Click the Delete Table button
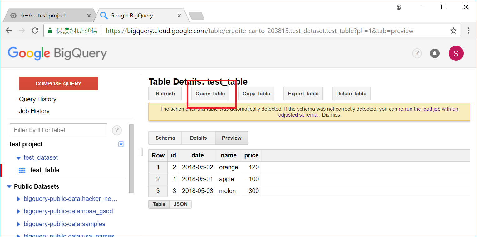Screen dimensions: 477x237 [x=351, y=94]
